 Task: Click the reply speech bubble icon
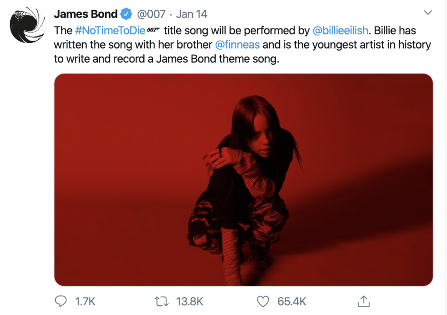point(61,301)
